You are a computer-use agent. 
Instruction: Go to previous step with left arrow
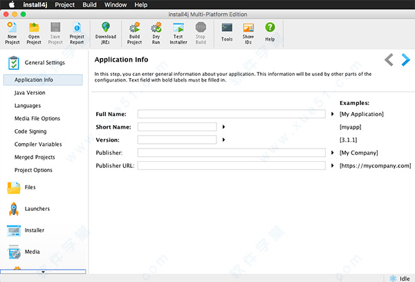(389, 59)
